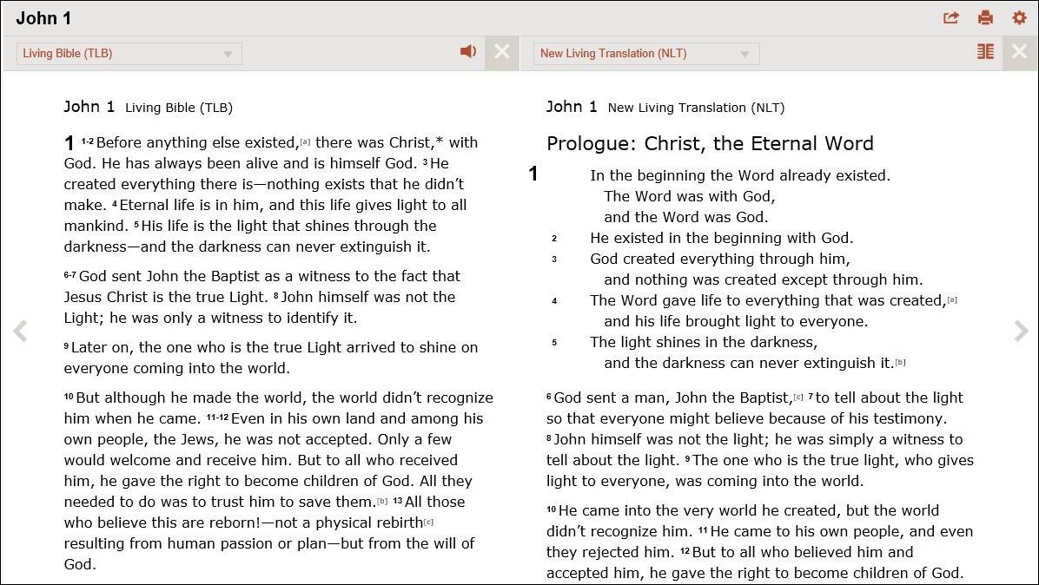Click 'John 1 New Living Translation (NLT)' heading
The image size is (1039, 585).
[665, 108]
